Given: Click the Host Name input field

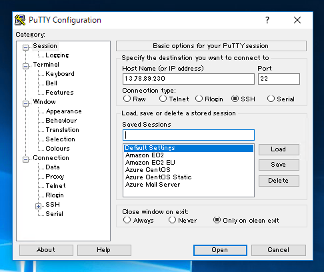Looking at the screenshot, I should (189, 79).
